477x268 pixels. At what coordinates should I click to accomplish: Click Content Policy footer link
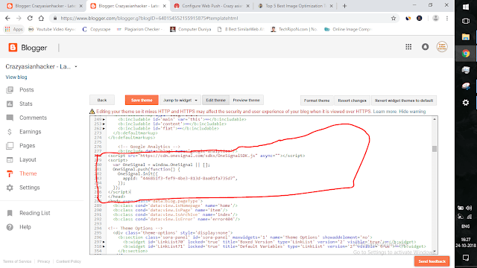[x=69, y=261]
